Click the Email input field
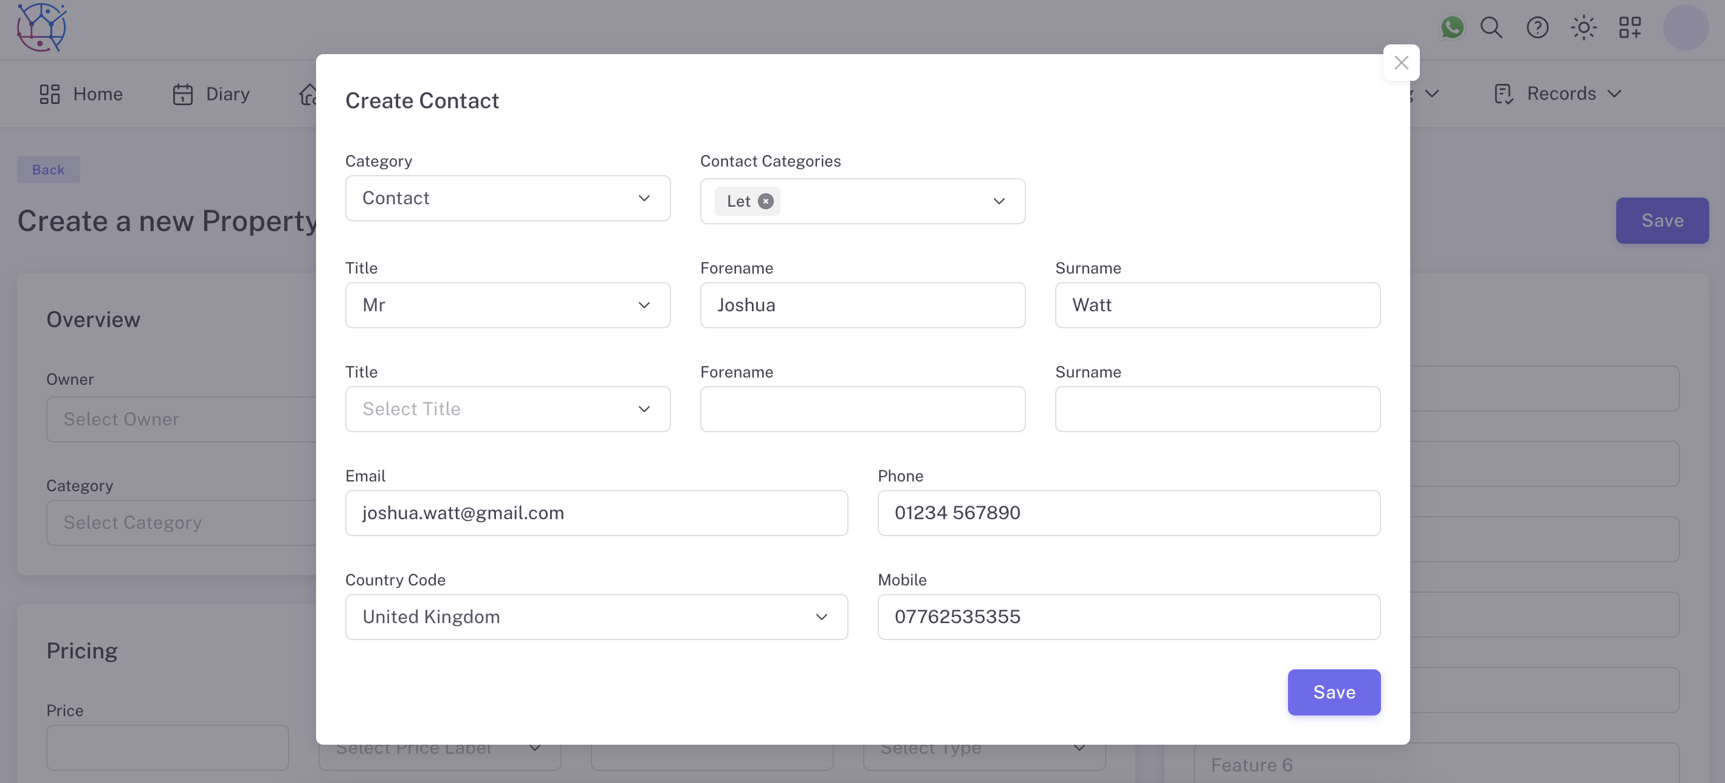The height and width of the screenshot is (783, 1725). pyautogui.click(x=596, y=513)
